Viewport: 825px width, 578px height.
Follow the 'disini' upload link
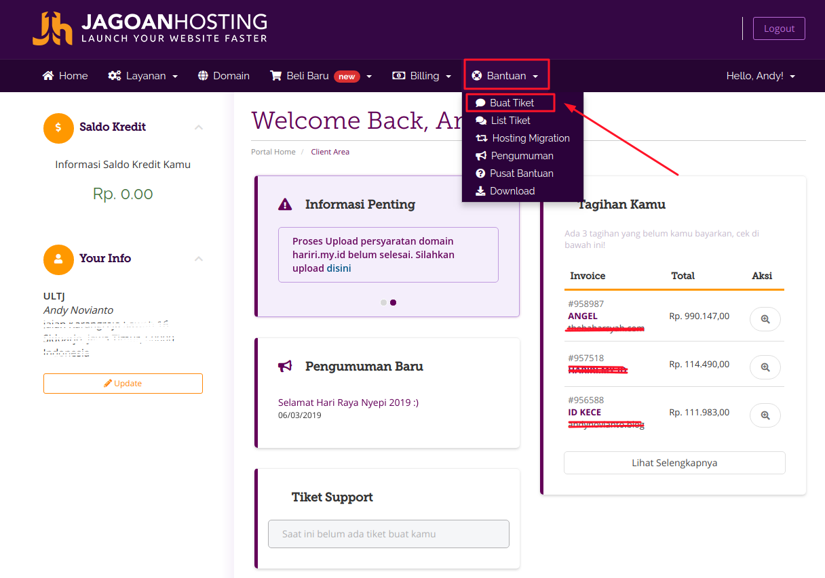point(339,268)
